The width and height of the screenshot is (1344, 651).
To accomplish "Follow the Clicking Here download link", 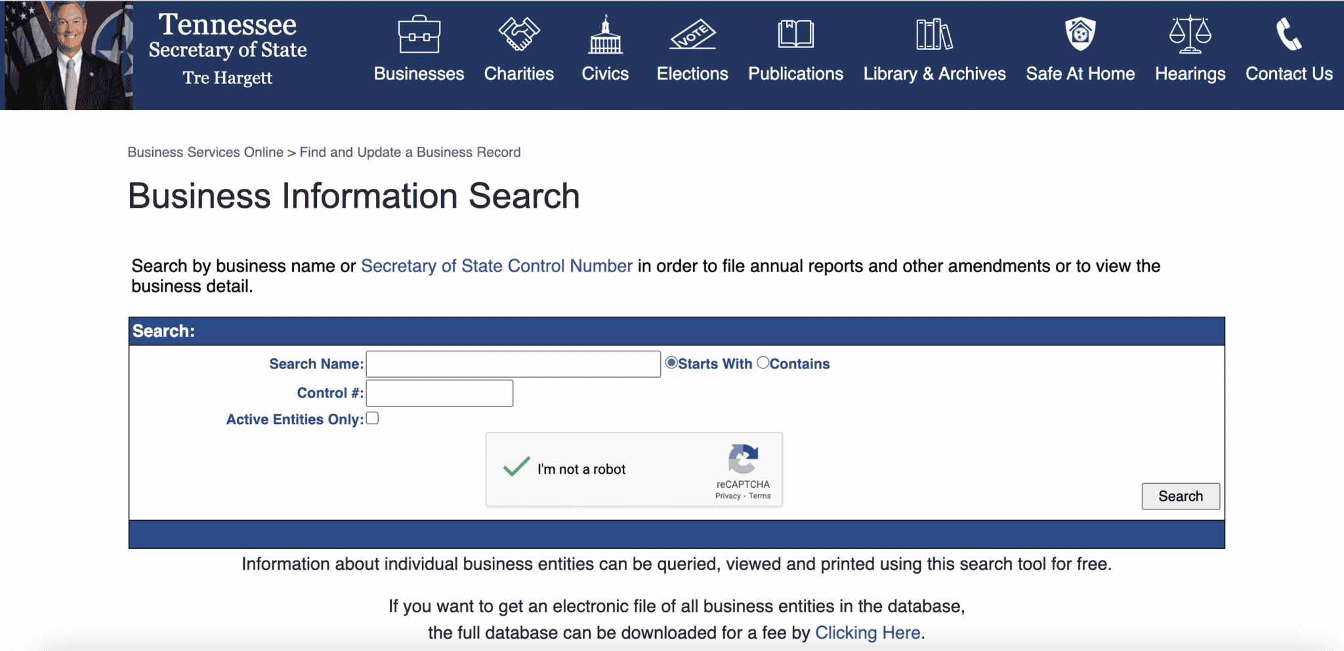I will pyautogui.click(x=867, y=633).
